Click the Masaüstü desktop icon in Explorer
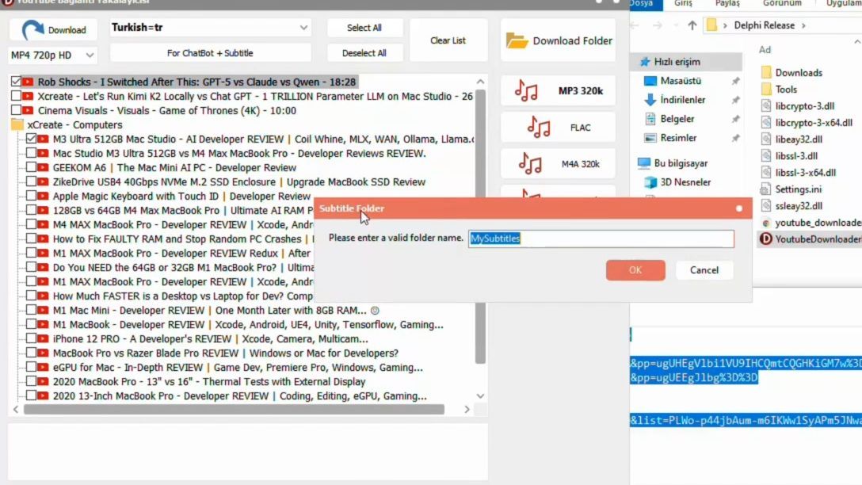Screen dimensions: 862x485 (x=650, y=81)
